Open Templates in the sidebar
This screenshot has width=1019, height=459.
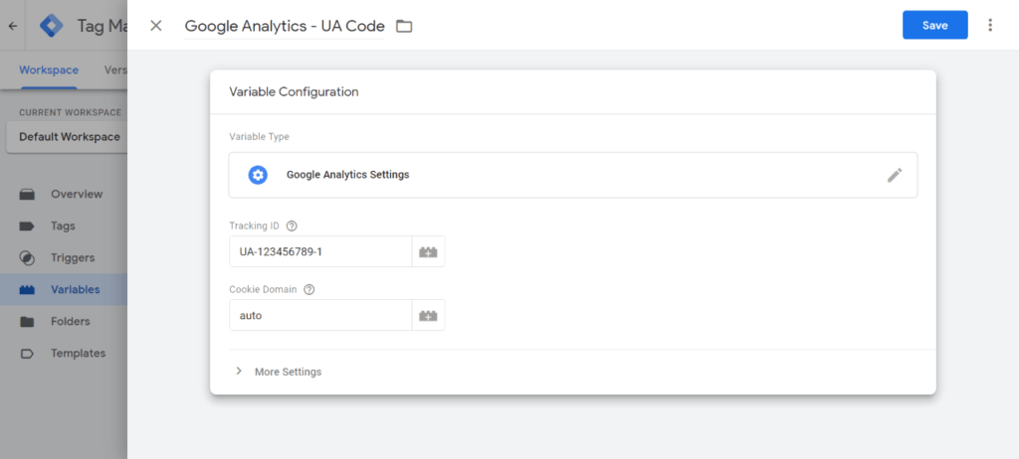coord(64,353)
